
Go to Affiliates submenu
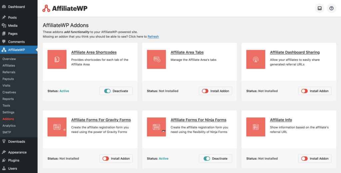pyautogui.click(x=9, y=66)
